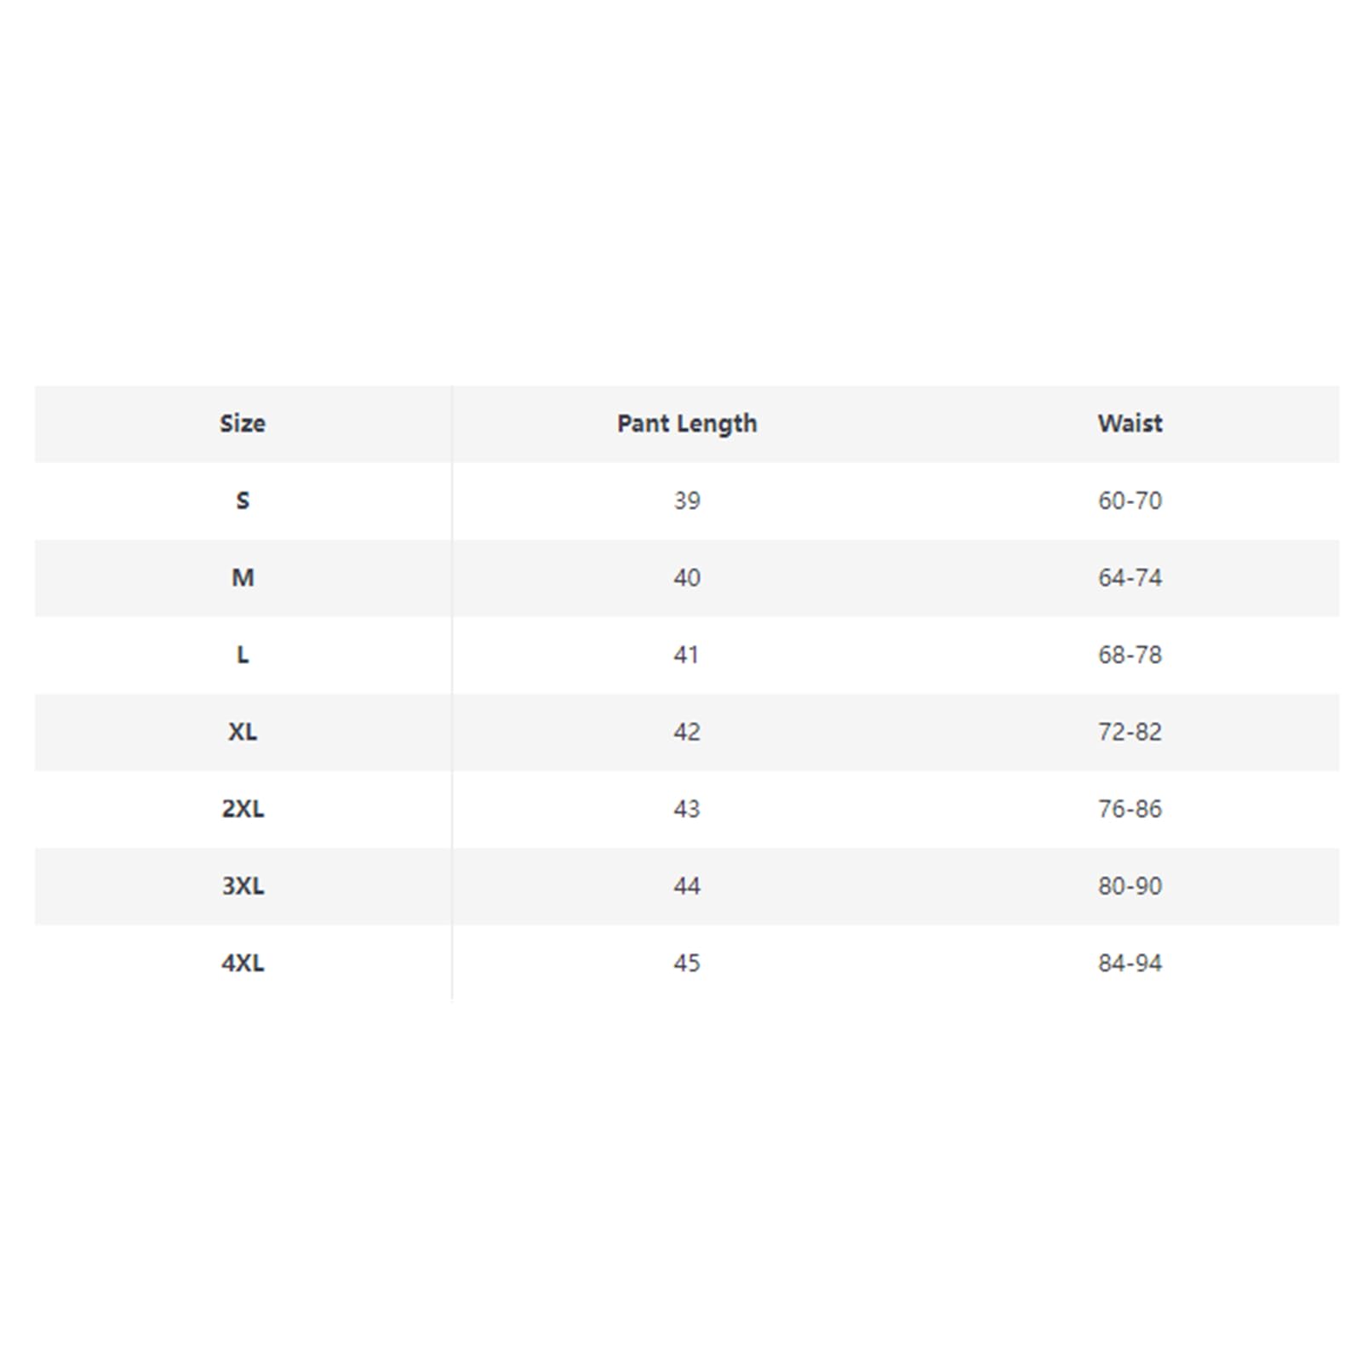Click the Pant Length column header

pos(687,424)
